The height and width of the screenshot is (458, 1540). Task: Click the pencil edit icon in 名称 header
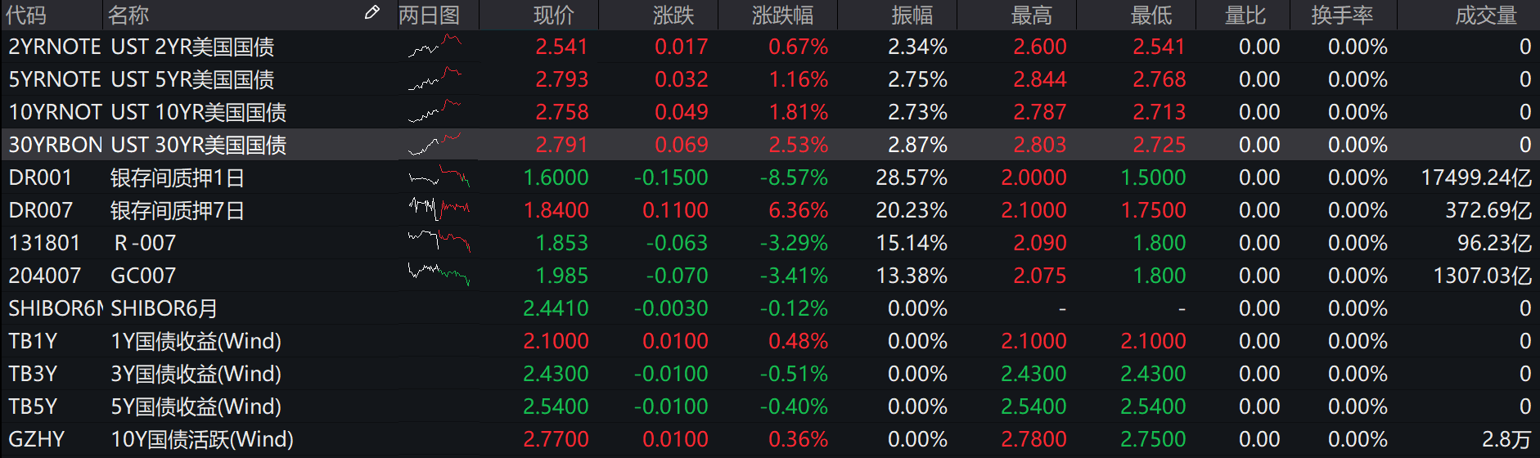point(371,12)
